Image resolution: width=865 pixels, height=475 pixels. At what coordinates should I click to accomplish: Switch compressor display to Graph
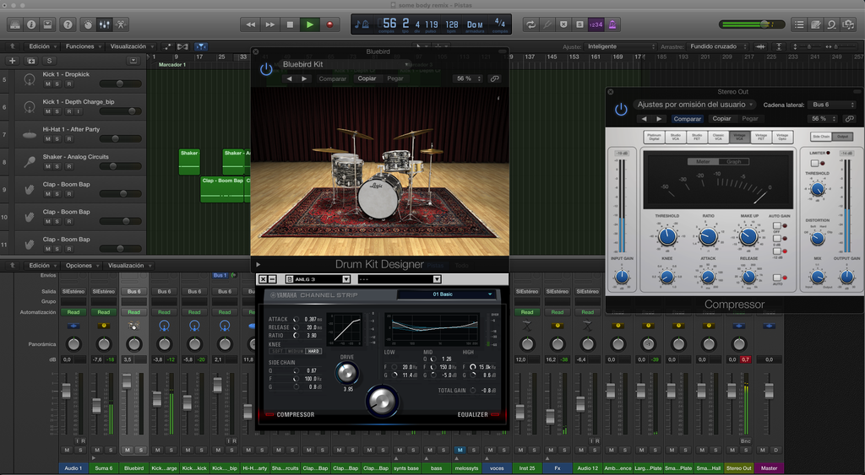734,161
